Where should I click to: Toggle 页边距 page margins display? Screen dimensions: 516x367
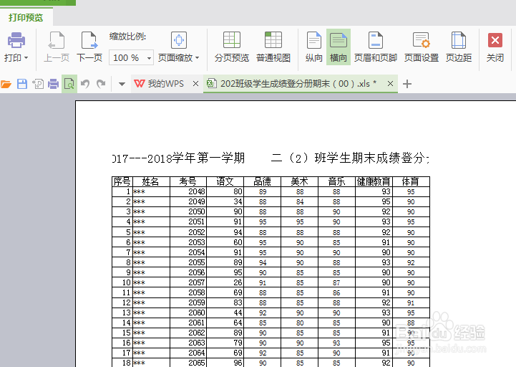coord(459,47)
